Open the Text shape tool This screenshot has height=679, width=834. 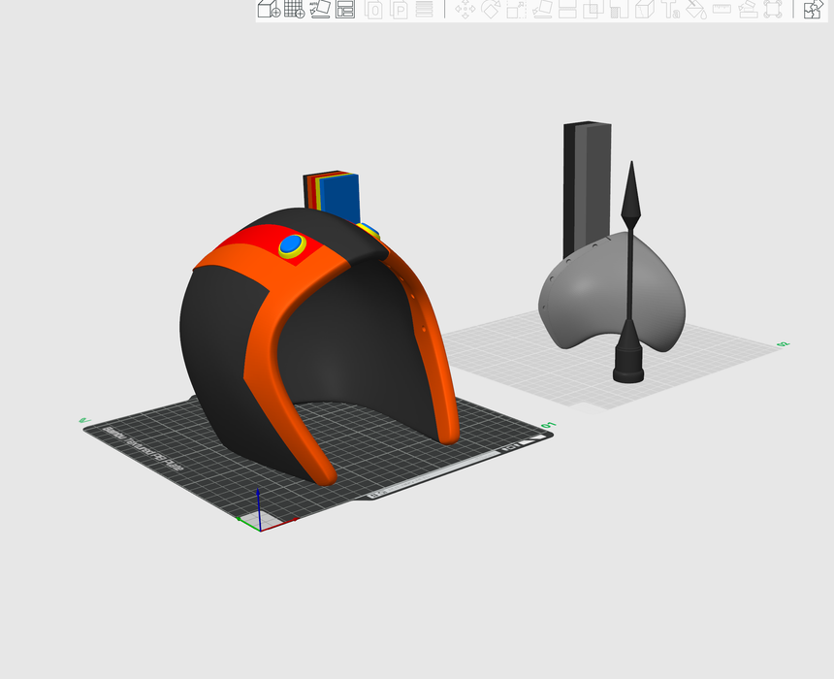point(670,10)
